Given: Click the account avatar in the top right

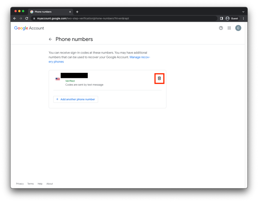Looking at the screenshot, I should [x=238, y=28].
